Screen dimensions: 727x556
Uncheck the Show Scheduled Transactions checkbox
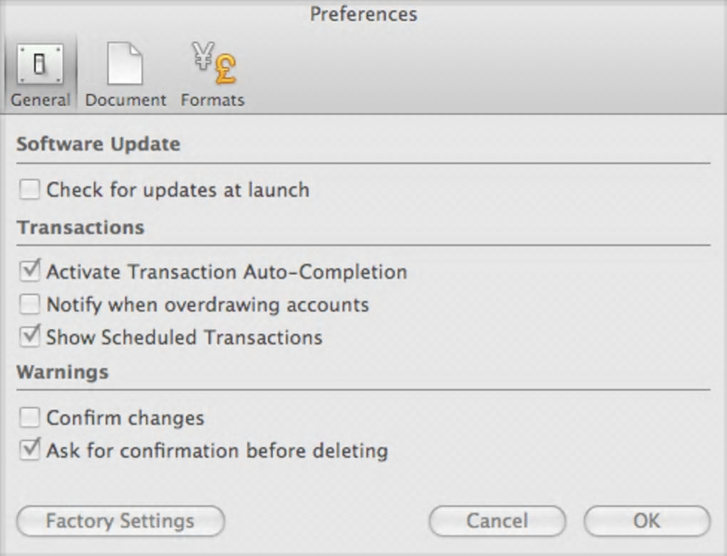click(x=30, y=337)
